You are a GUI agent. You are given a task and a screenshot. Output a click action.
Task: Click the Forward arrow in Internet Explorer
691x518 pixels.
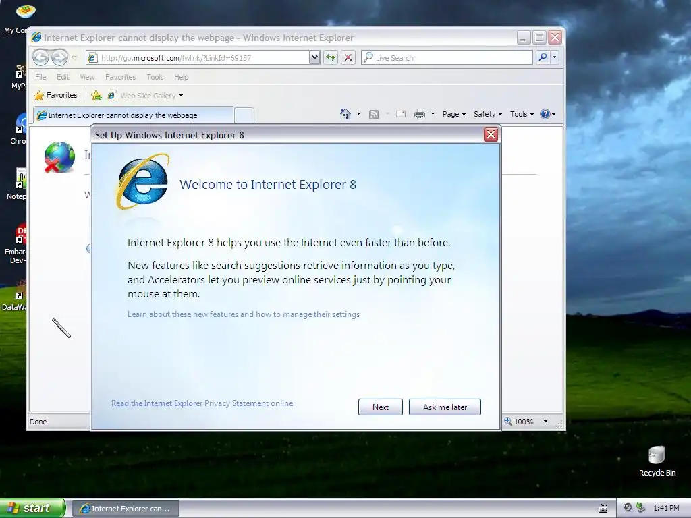coord(59,57)
